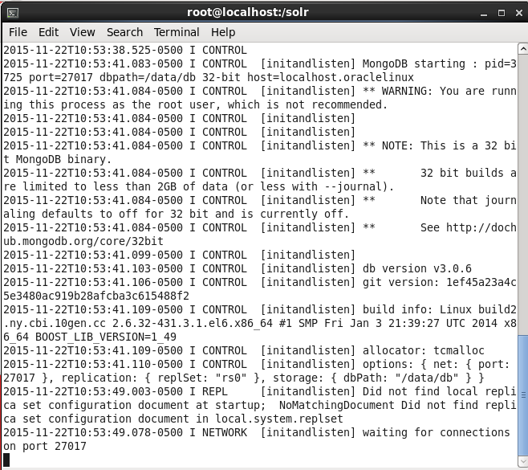Viewport: 528px width, 470px height.
Task: Click the 'waiting for connections' log line
Action: point(257,439)
